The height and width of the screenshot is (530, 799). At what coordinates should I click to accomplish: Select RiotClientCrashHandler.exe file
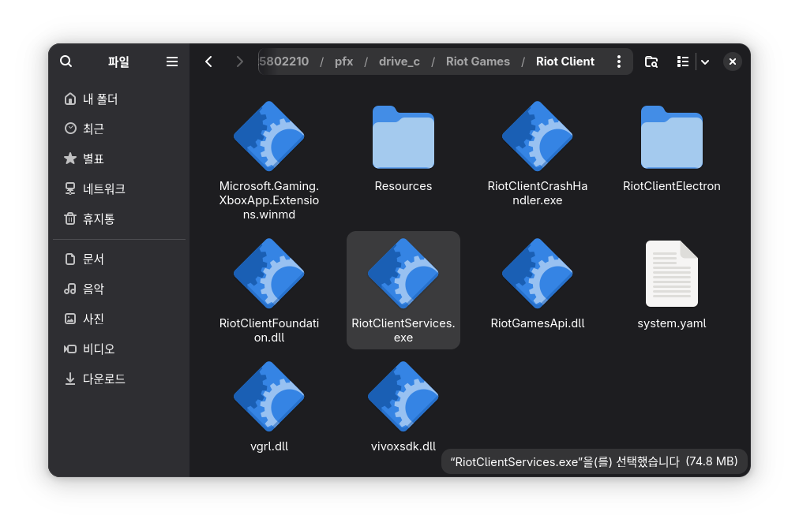(538, 136)
